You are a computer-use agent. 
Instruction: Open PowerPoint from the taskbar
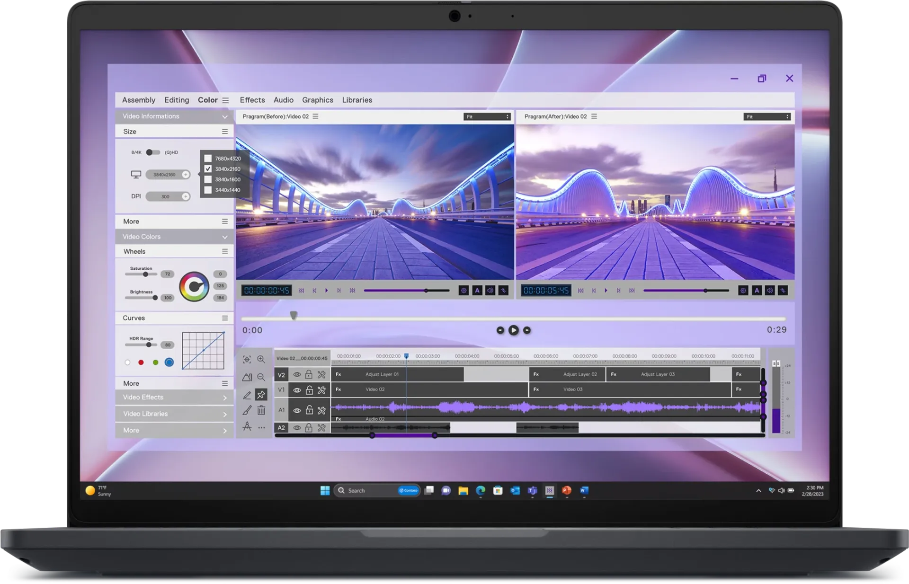click(566, 491)
